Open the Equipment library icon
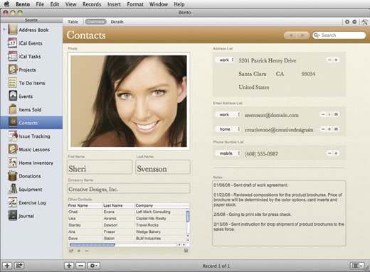The height and width of the screenshot is (272, 370). (12, 189)
